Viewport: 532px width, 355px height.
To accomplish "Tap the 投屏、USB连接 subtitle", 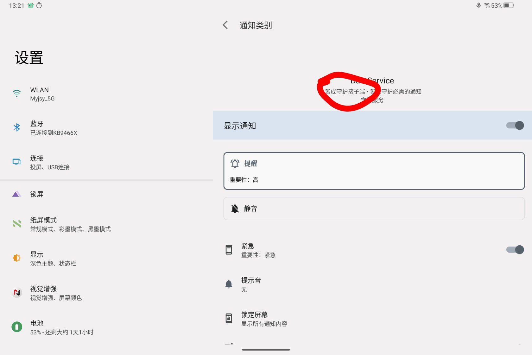I will [50, 167].
